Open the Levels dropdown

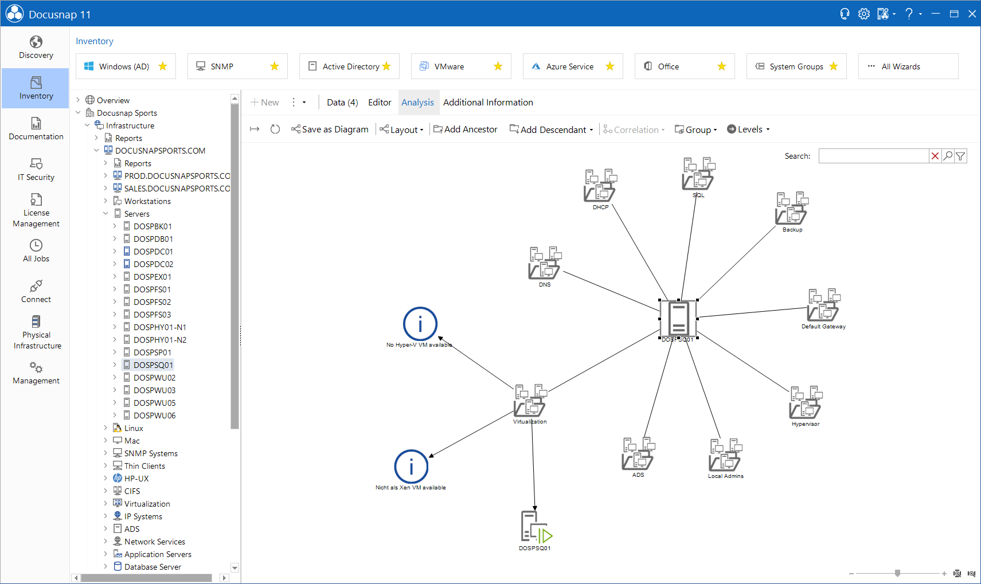coord(748,130)
